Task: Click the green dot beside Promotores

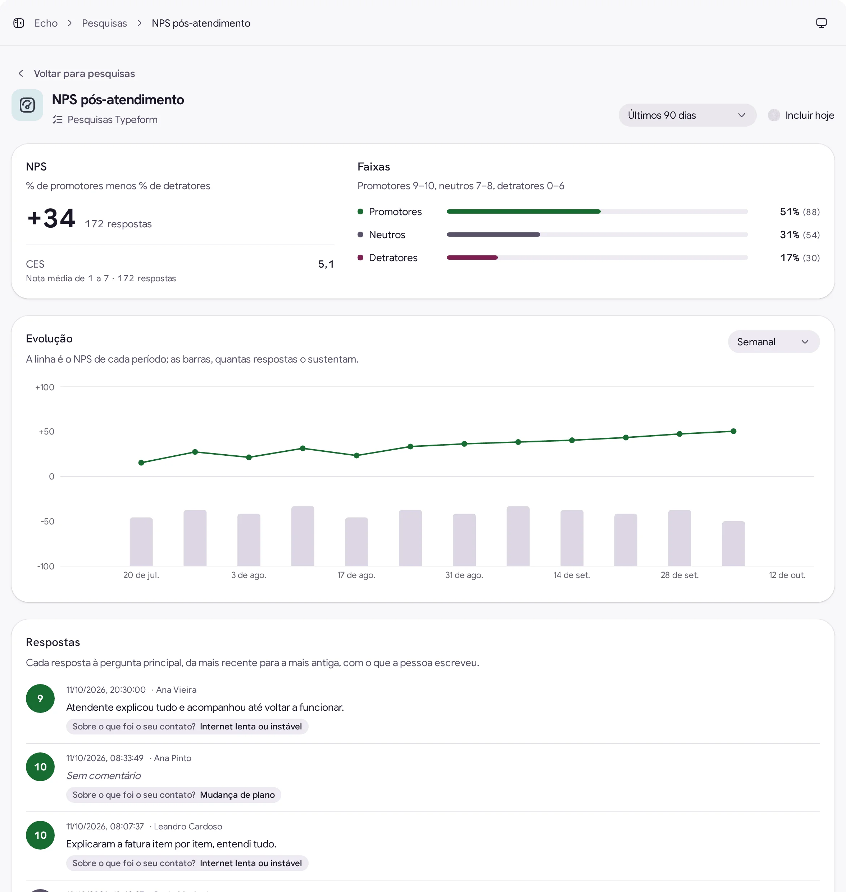Action: (360, 211)
